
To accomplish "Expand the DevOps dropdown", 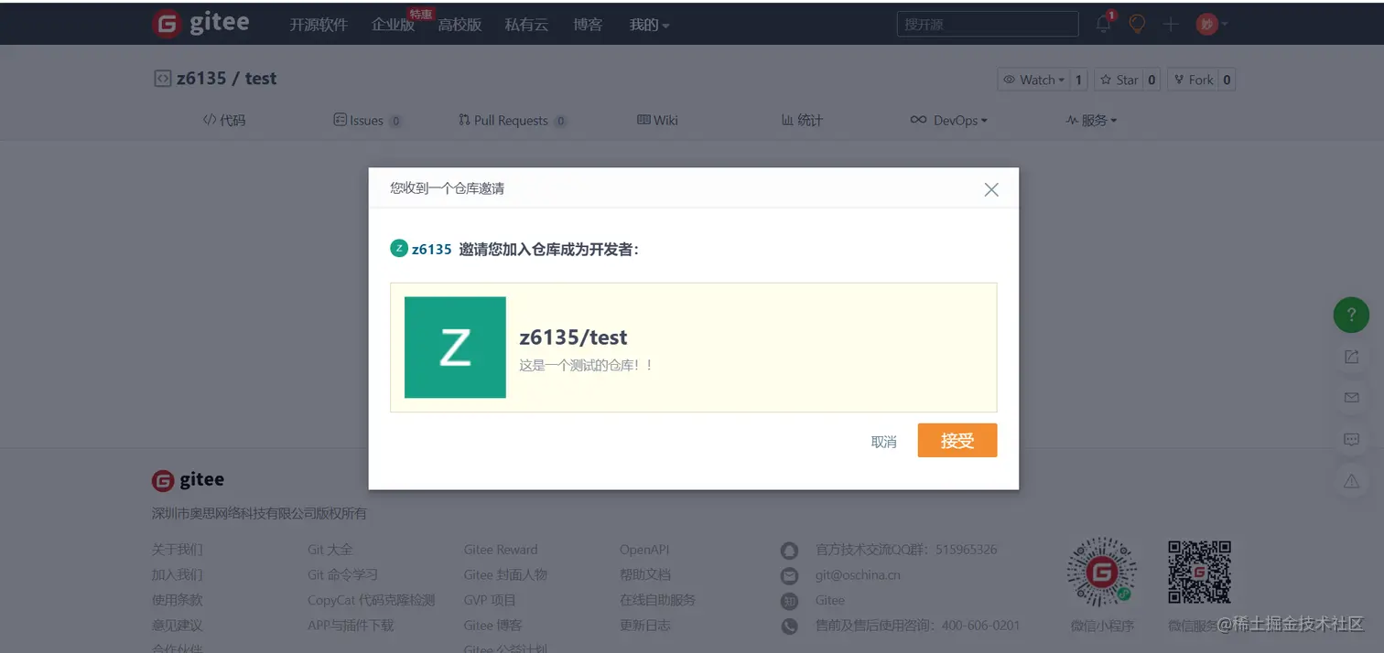I will point(948,120).
